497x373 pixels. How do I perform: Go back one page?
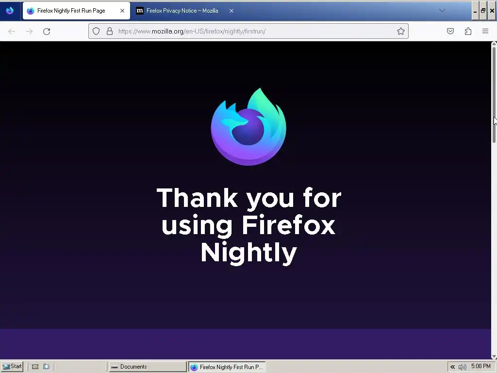pos(12,32)
